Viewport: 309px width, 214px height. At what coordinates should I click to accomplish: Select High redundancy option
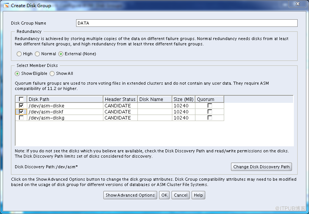19,54
